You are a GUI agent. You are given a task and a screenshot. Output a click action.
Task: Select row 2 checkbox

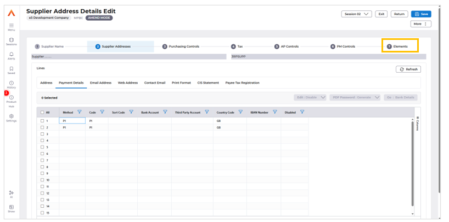click(x=42, y=127)
